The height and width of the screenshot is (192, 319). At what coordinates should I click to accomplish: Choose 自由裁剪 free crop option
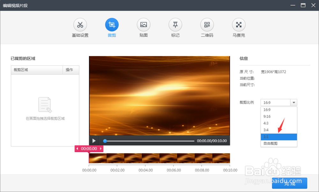click(x=279, y=144)
